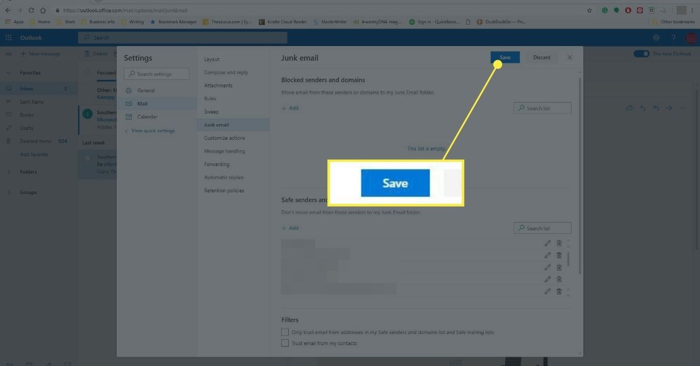Click the Outlook mail search box
700x366 pixels.
(x=183, y=38)
